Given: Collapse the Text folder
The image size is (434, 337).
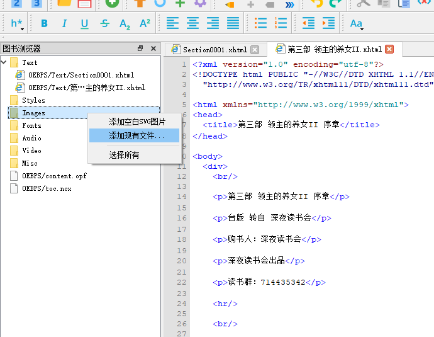Looking at the screenshot, I should click(4, 62).
